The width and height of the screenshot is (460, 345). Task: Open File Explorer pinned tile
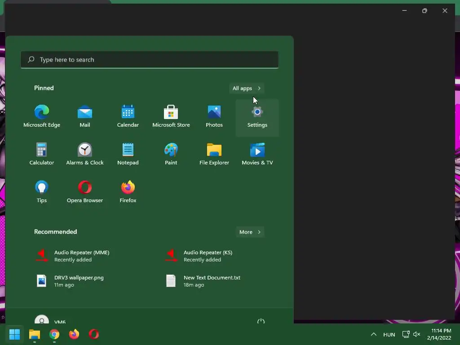(214, 155)
